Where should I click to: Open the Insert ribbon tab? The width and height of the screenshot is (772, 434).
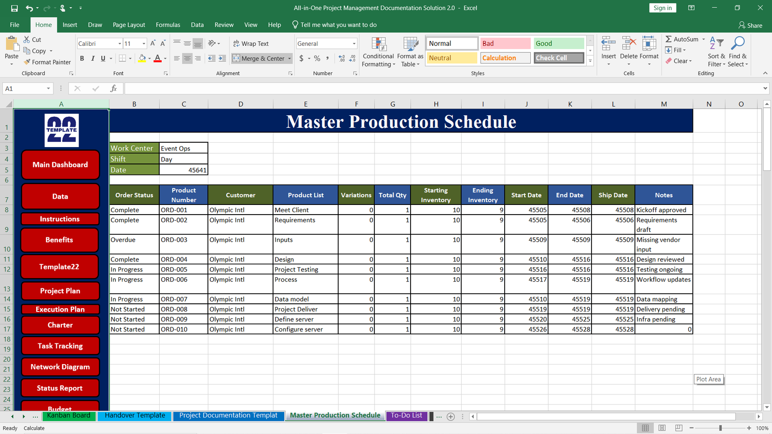tap(70, 25)
